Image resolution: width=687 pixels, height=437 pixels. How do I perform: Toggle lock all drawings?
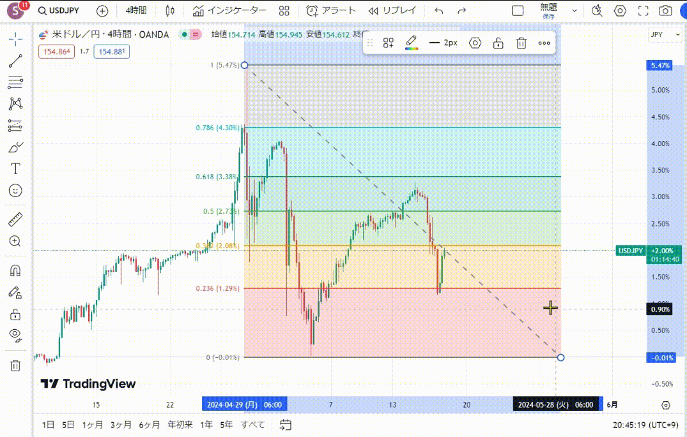click(15, 314)
